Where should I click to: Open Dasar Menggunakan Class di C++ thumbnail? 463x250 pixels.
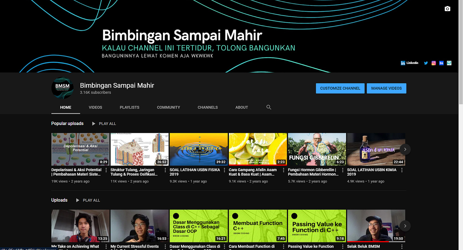click(199, 226)
